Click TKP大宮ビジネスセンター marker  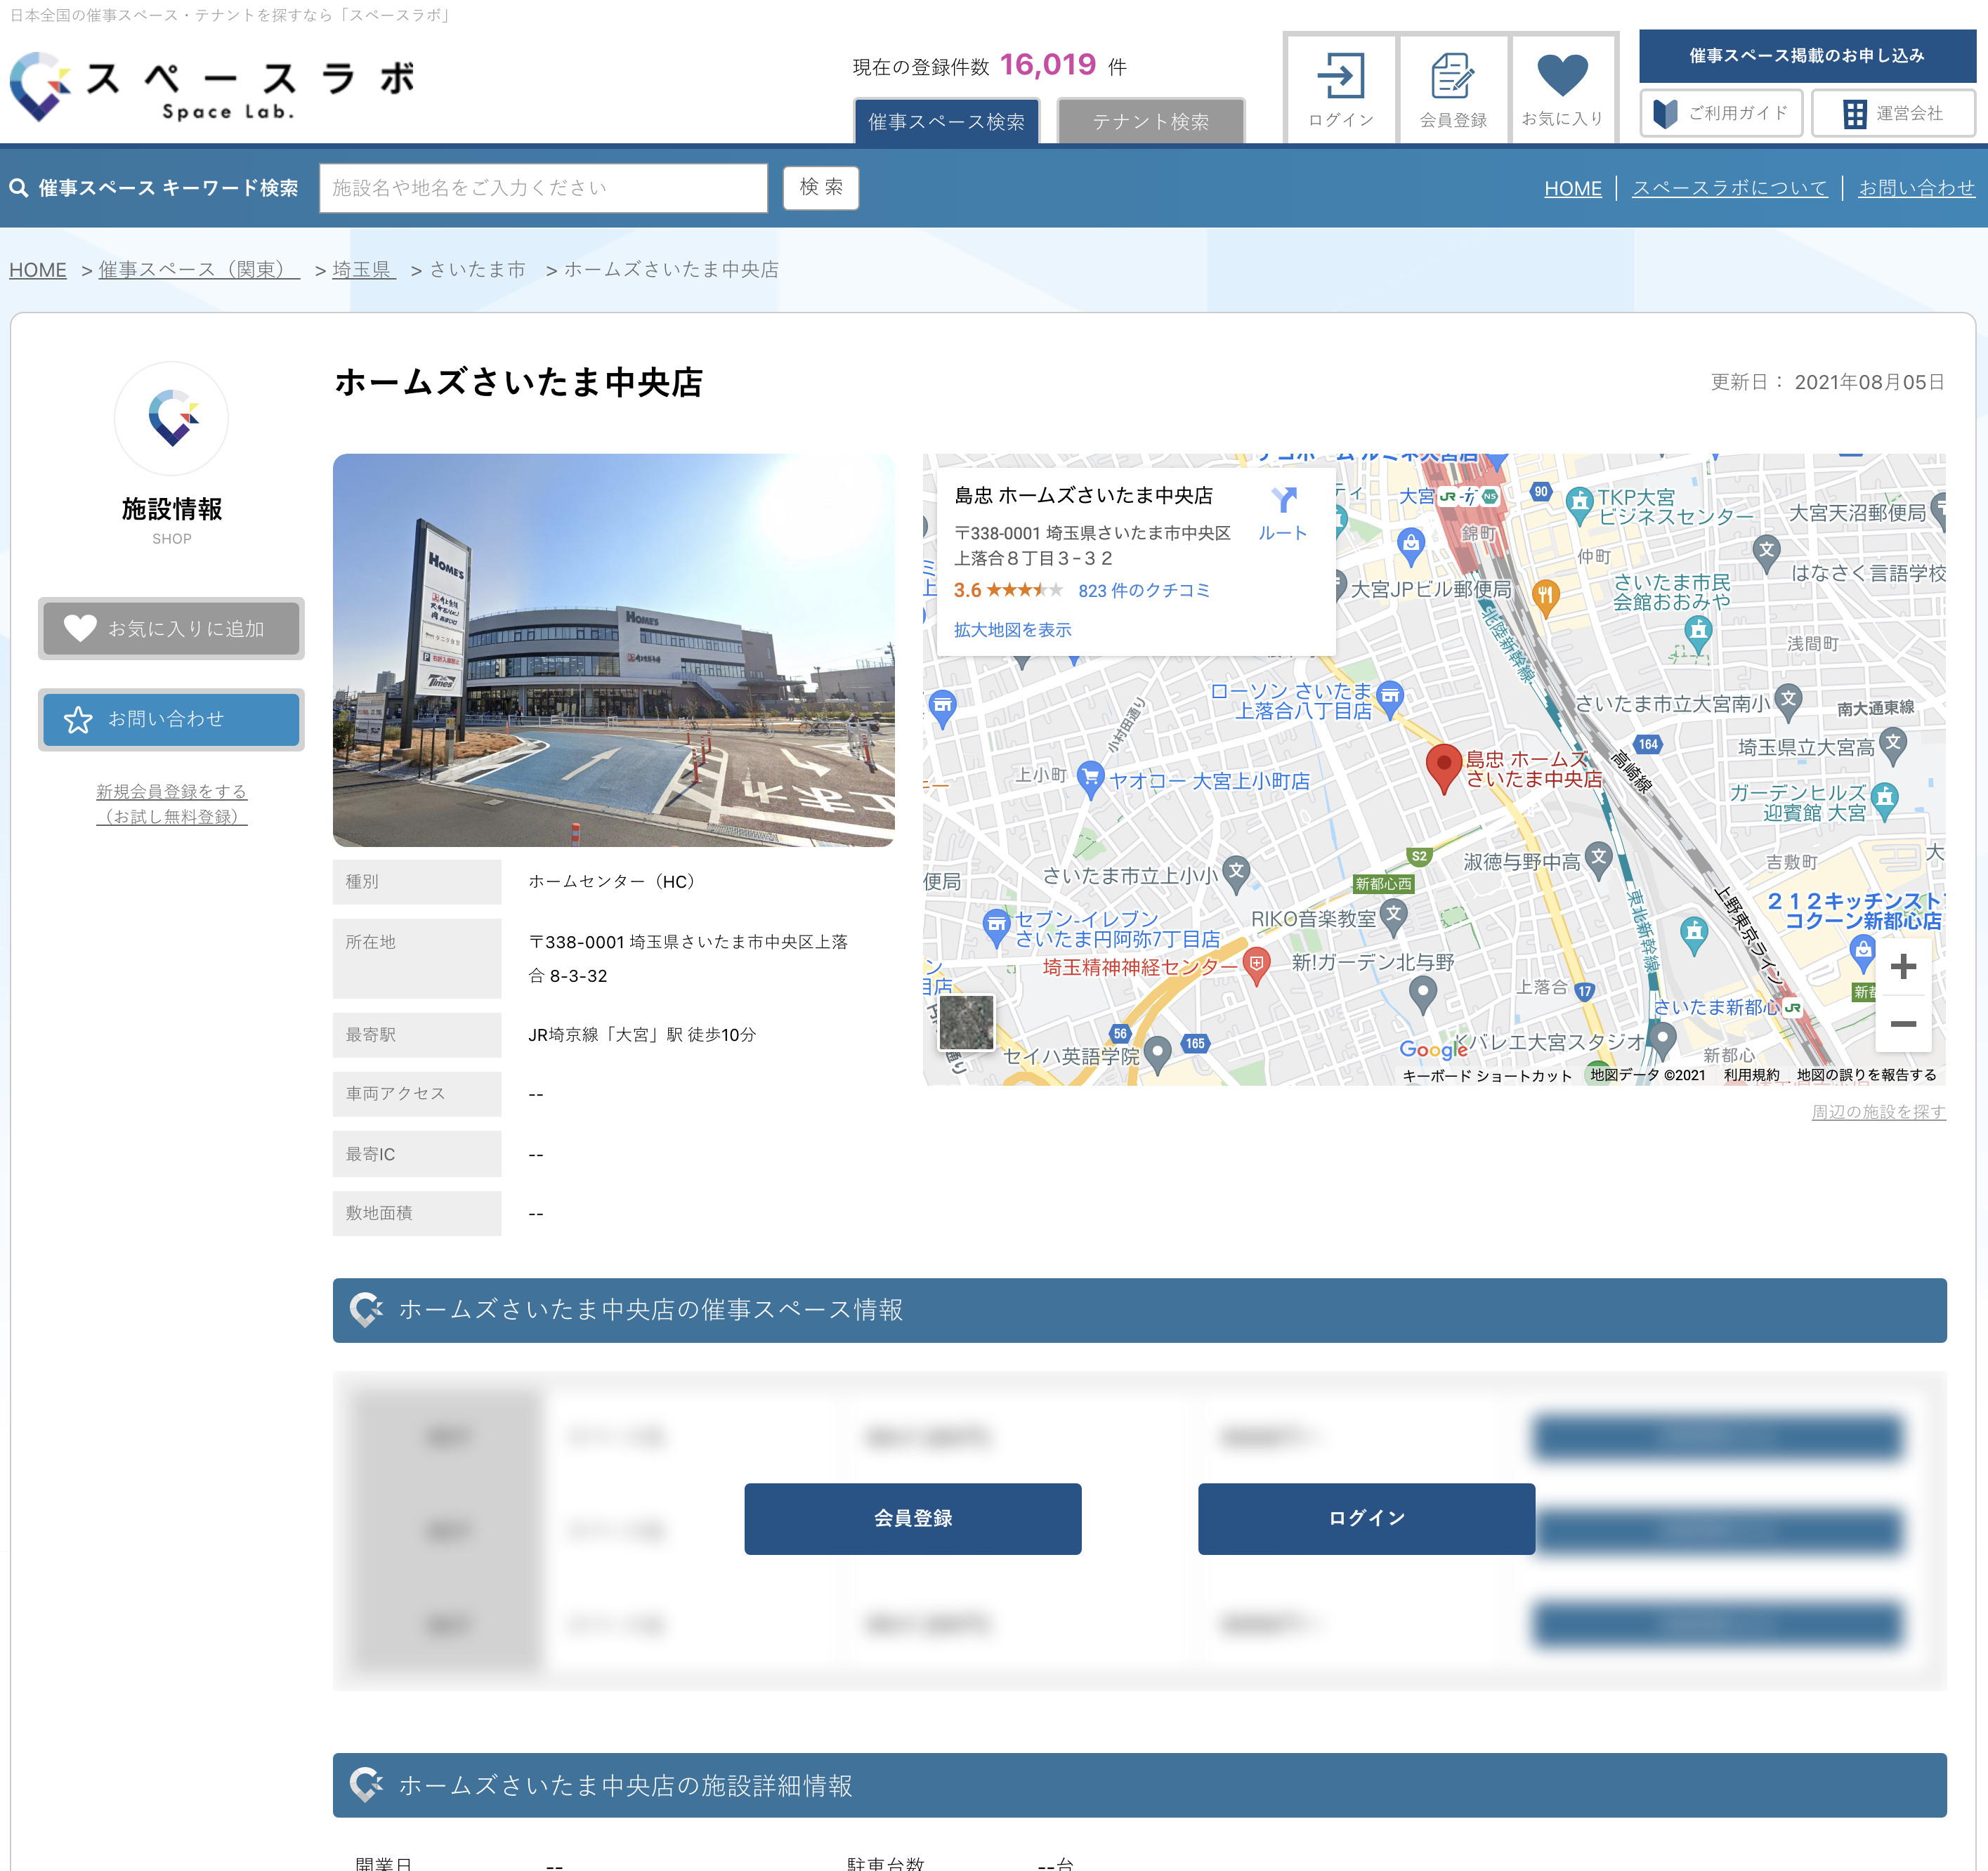(x=1579, y=505)
